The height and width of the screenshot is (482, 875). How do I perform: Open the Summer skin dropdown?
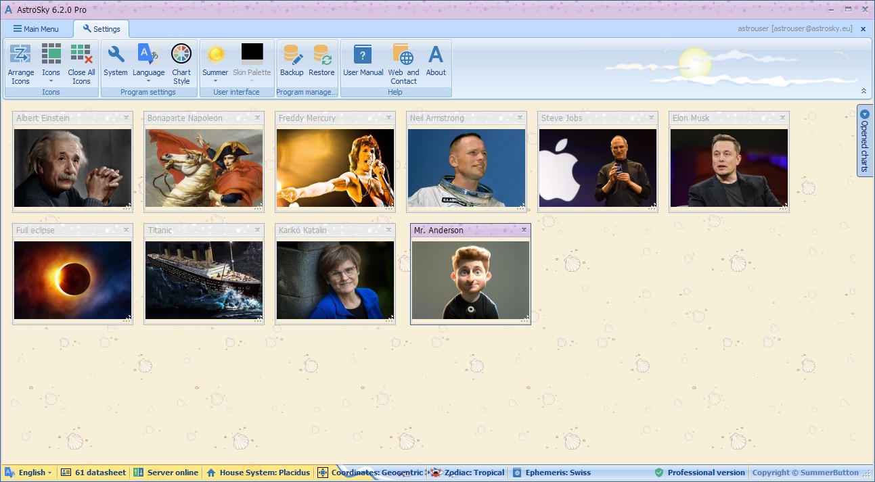point(215,64)
